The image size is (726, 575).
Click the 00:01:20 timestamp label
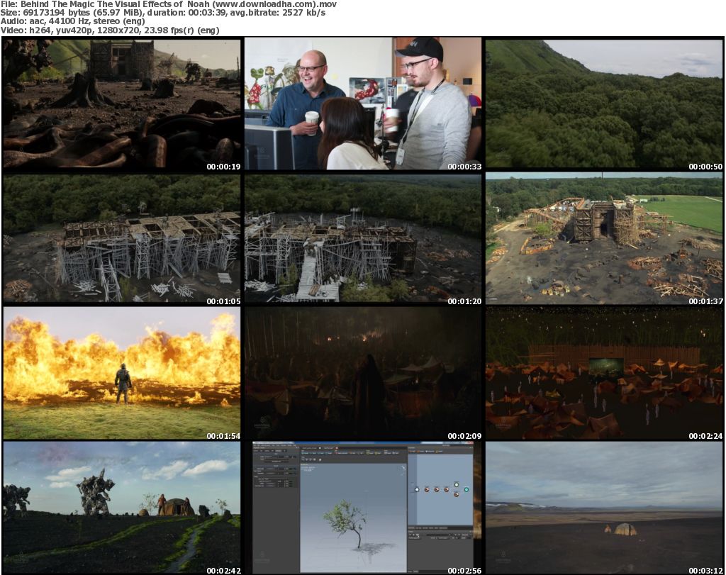464,301
